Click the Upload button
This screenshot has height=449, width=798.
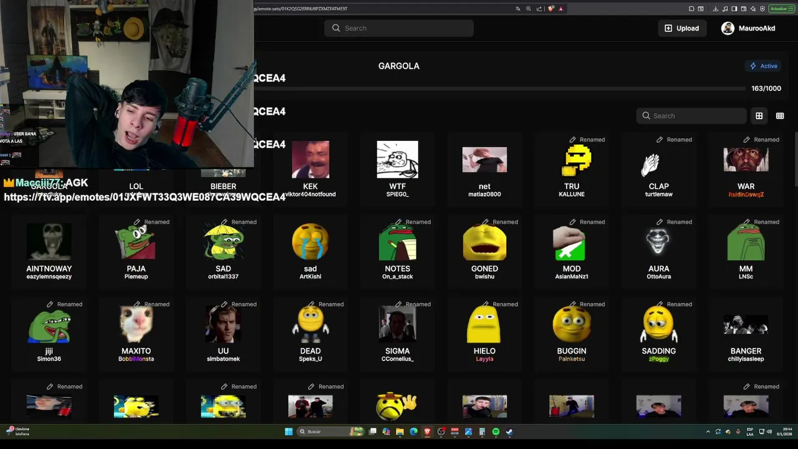point(682,28)
